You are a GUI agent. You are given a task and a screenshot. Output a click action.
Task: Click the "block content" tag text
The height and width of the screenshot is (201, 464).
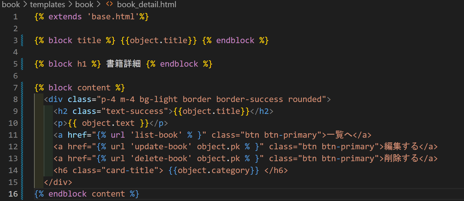coord(79,88)
